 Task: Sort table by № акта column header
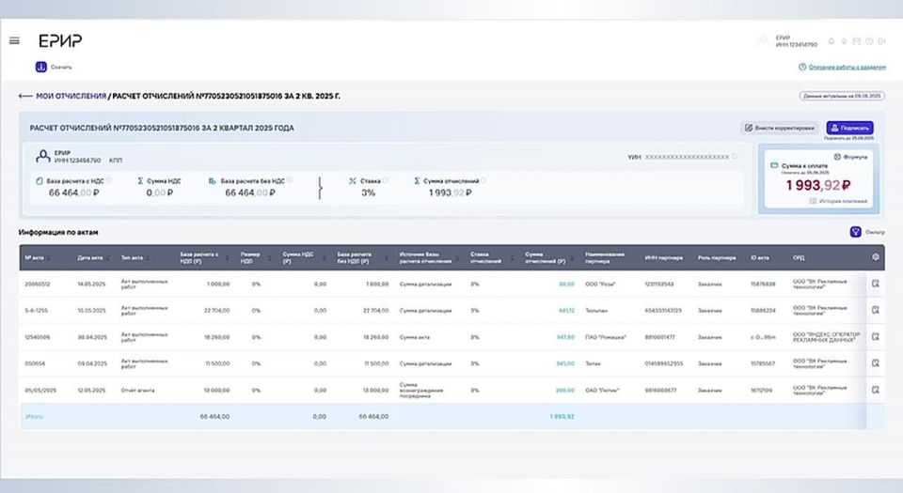tap(34, 256)
